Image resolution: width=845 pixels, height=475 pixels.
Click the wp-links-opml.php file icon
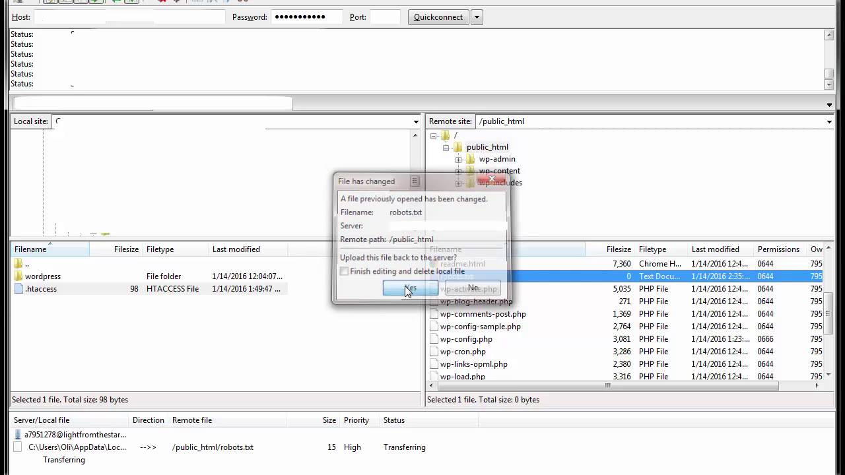coord(434,364)
